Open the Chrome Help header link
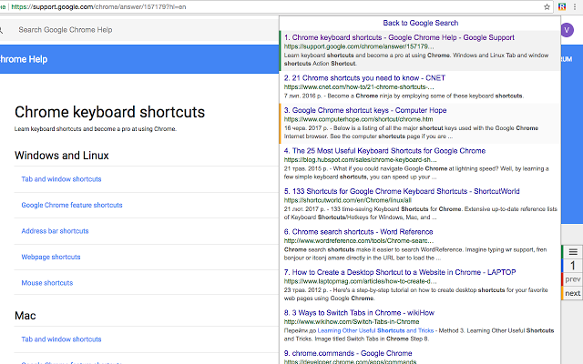Screen dimensions: 583x364 tap(24, 59)
